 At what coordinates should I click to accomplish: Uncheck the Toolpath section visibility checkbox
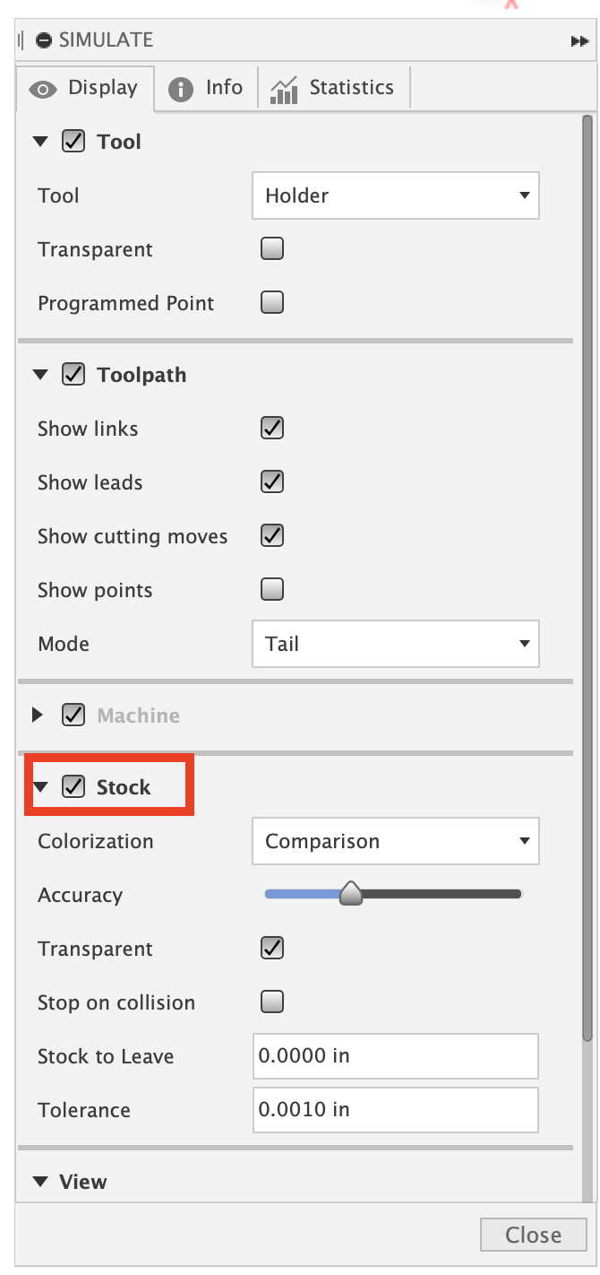73,374
